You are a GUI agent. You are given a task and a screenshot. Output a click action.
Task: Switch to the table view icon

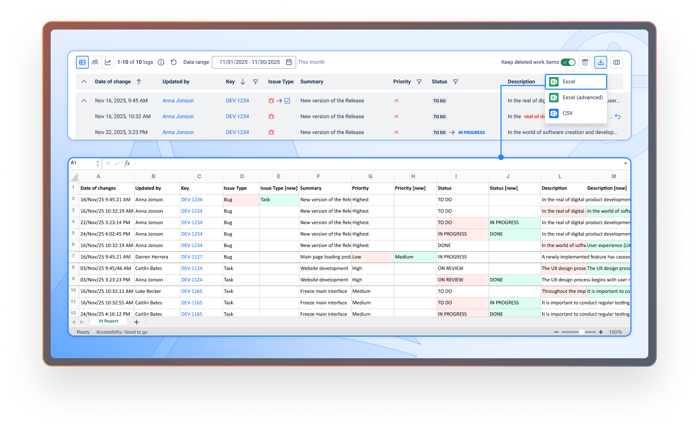82,62
